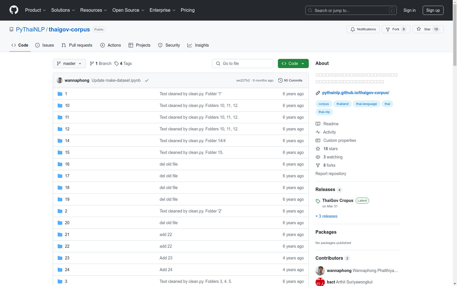Image resolution: width=457 pixels, height=286 pixels.
Task: Click the folder icon beside 20
Action: (x=60, y=223)
